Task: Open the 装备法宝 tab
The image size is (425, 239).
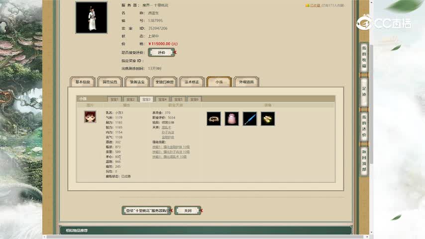Action: [137, 82]
